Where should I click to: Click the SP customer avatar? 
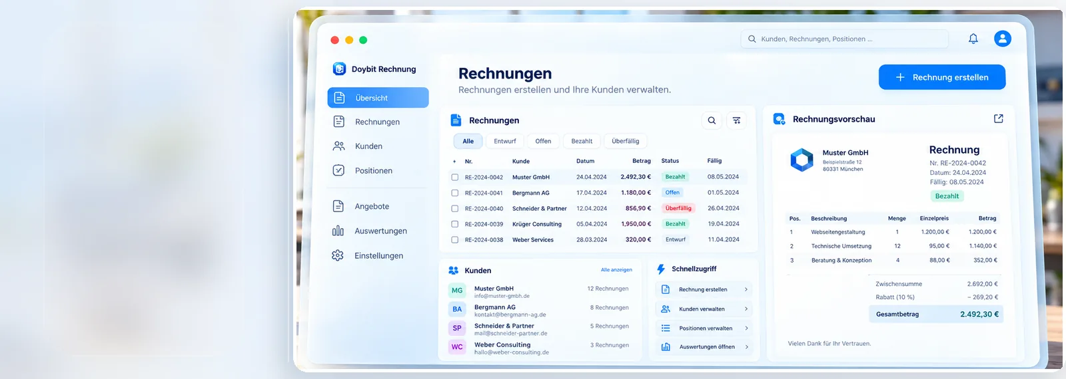457,328
